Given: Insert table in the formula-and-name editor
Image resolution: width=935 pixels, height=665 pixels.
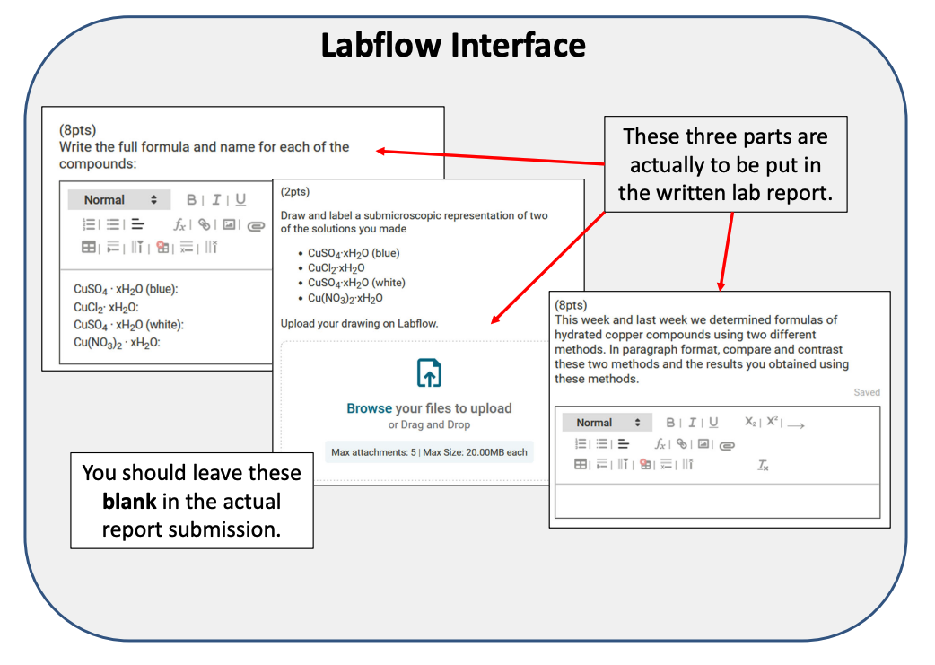Looking at the screenshot, I should [88, 247].
